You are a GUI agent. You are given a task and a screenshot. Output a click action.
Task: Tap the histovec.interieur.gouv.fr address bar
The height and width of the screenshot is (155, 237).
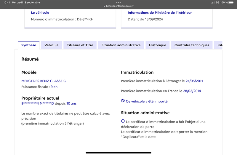118,6
